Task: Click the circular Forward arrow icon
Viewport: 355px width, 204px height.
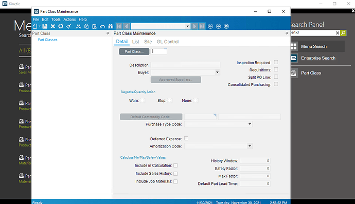Action: (218, 26)
